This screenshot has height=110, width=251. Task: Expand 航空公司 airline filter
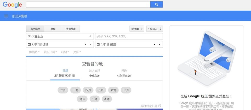pyautogui.click(x=50, y=52)
